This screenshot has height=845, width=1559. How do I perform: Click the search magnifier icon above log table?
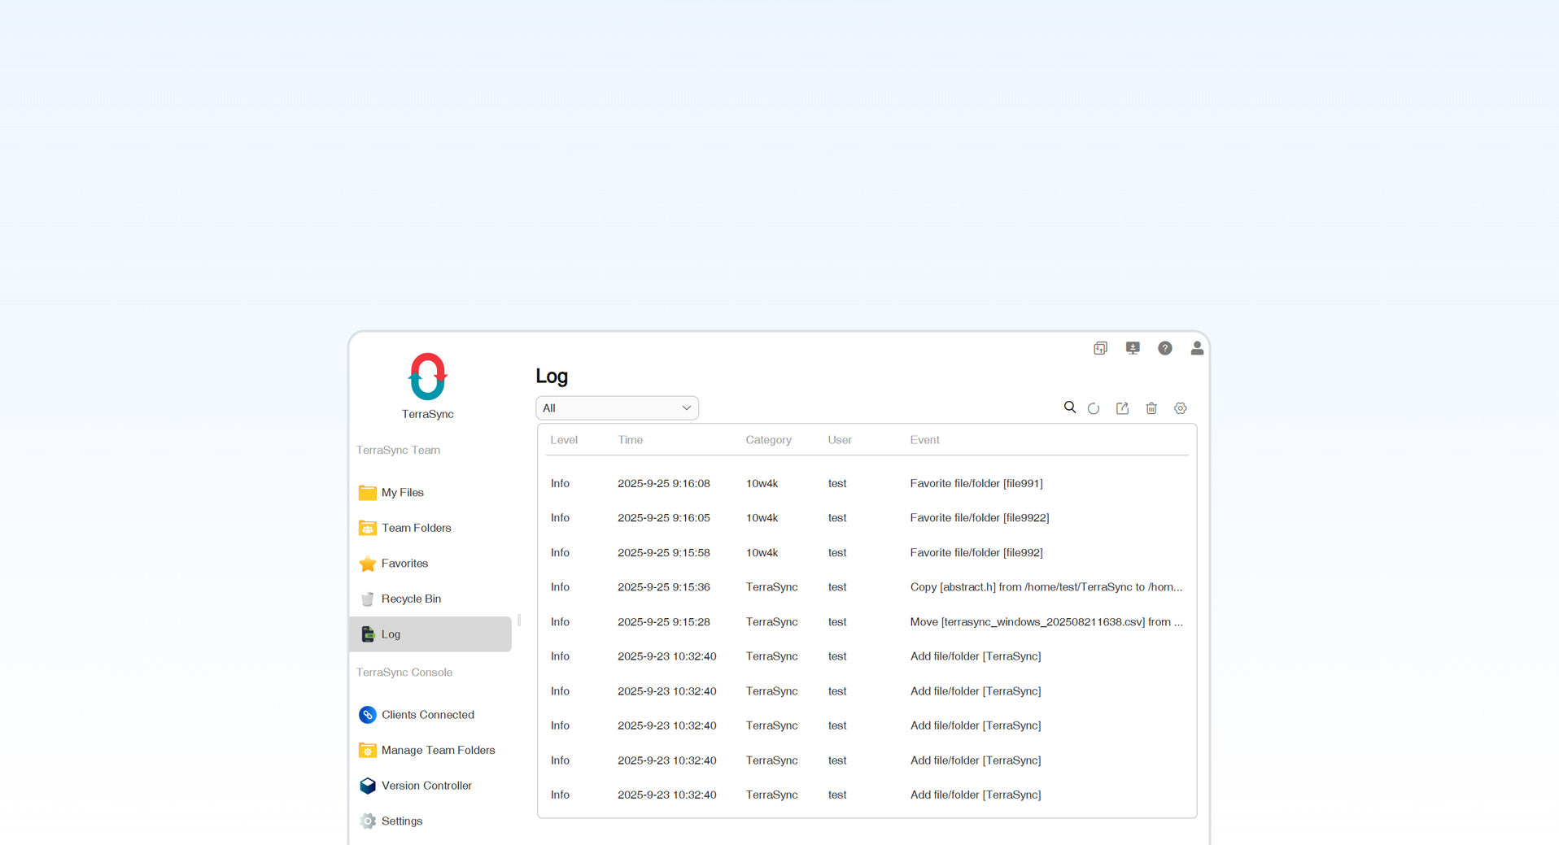click(x=1069, y=407)
